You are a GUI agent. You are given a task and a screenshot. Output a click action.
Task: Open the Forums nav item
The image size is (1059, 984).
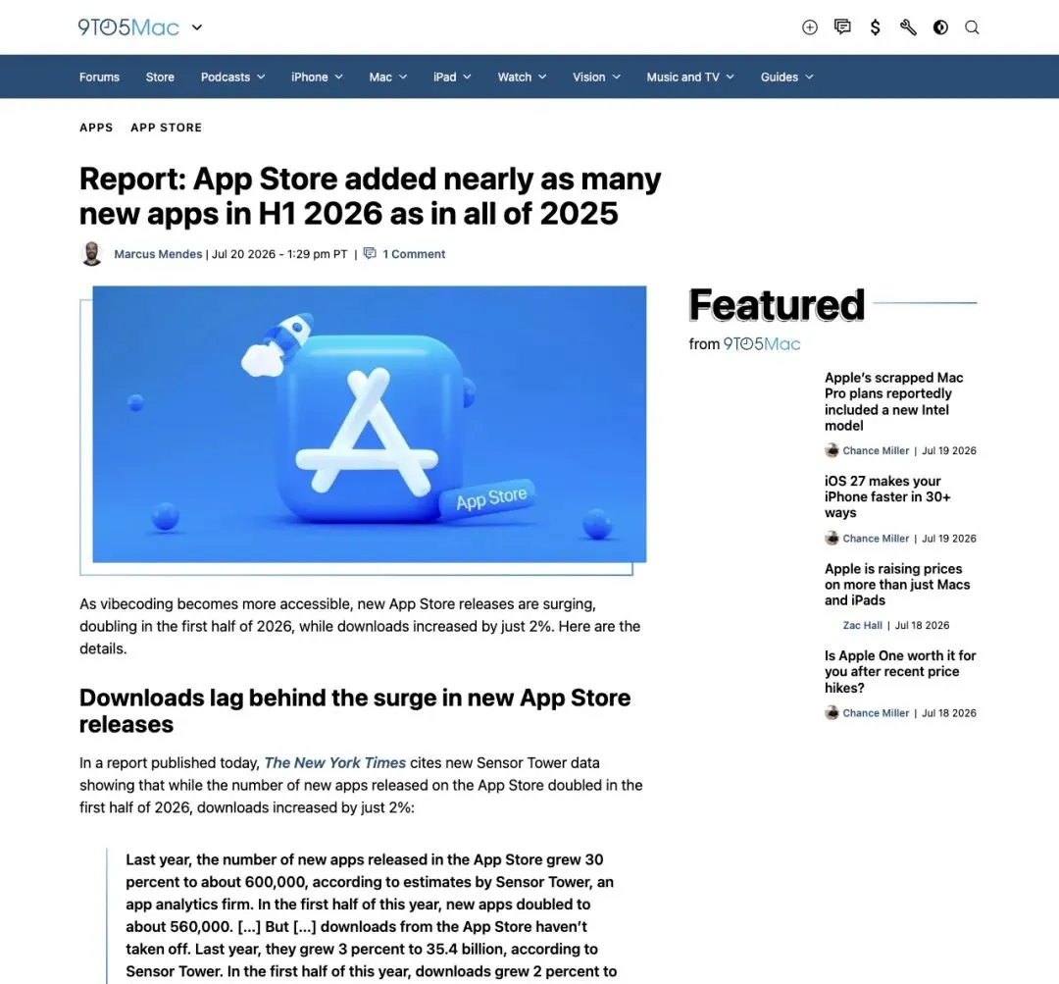point(99,78)
